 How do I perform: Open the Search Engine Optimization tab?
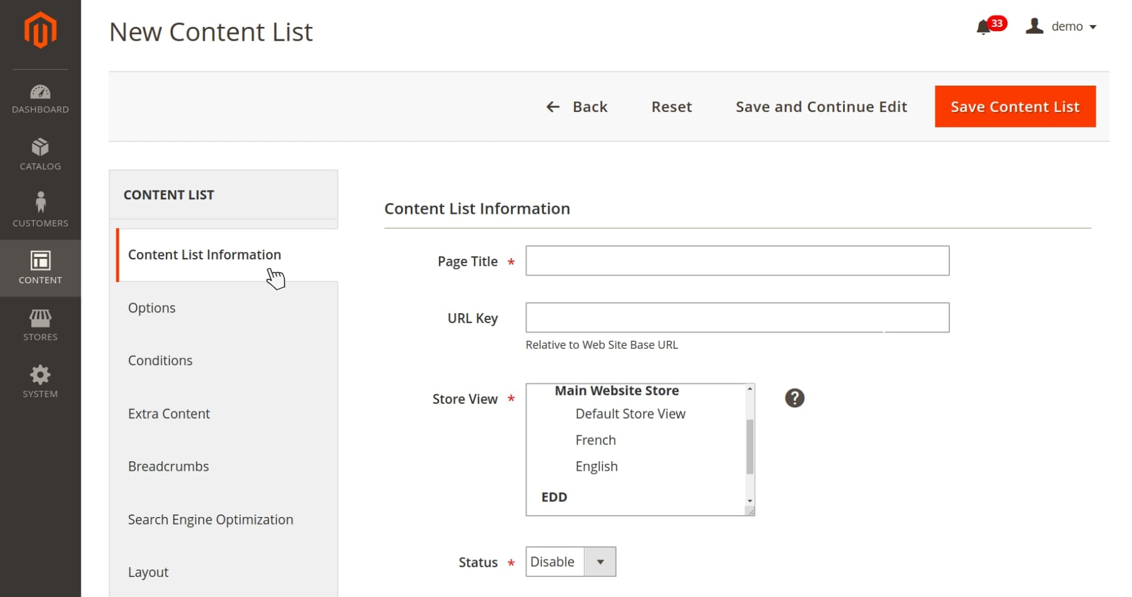(210, 519)
